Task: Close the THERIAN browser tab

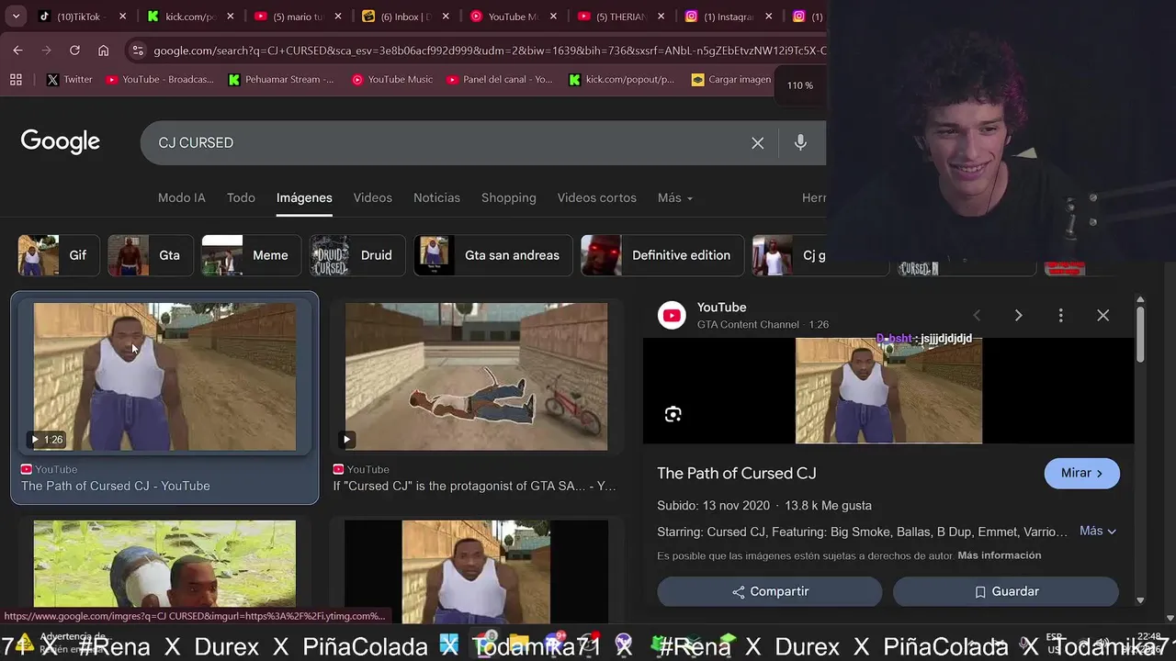Action: [661, 17]
